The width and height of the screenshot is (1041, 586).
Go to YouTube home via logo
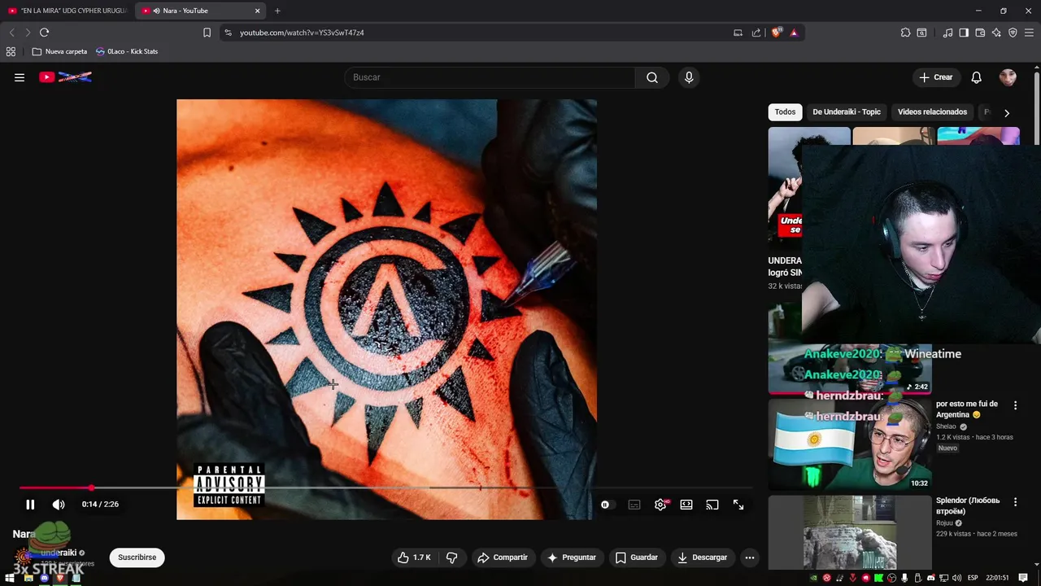click(65, 77)
